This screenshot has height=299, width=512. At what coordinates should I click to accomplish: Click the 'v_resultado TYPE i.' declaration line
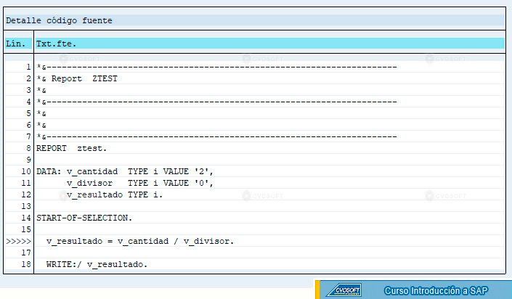[114, 195]
